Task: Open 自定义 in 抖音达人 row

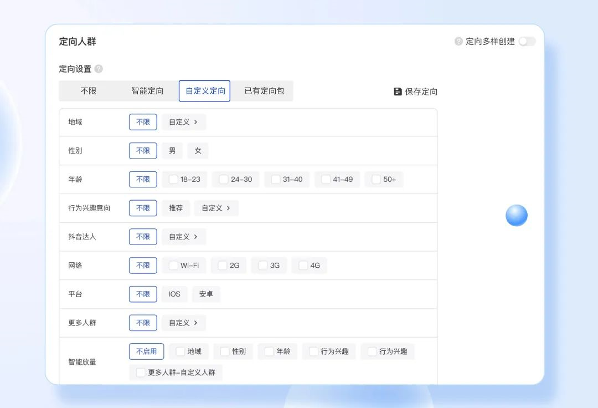Action: 183,237
